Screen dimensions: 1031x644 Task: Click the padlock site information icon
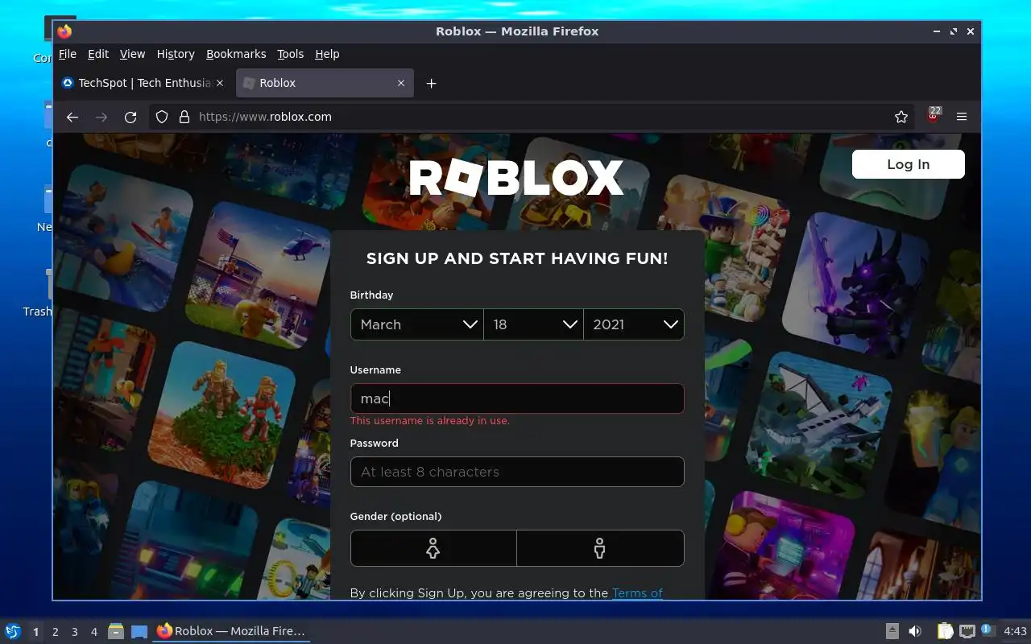point(184,117)
